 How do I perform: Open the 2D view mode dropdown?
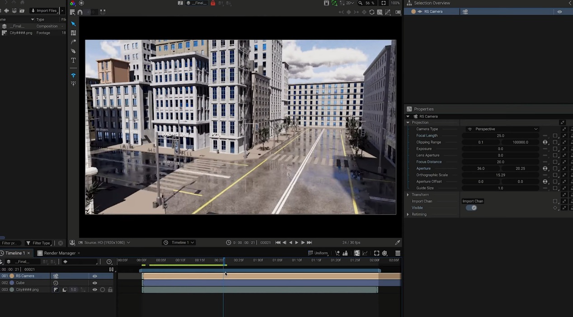click(x=349, y=3)
